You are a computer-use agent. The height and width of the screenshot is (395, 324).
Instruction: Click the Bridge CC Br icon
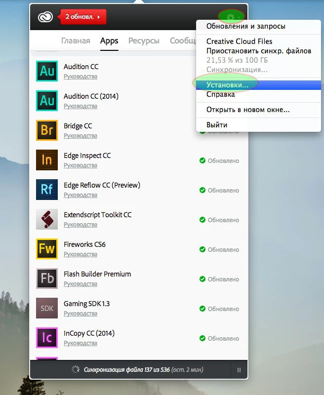(x=47, y=130)
